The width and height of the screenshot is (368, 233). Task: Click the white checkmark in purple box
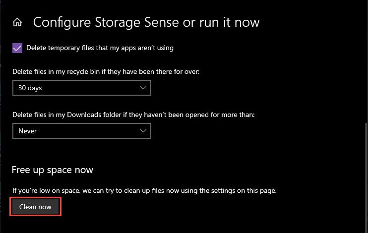pyautogui.click(x=17, y=48)
